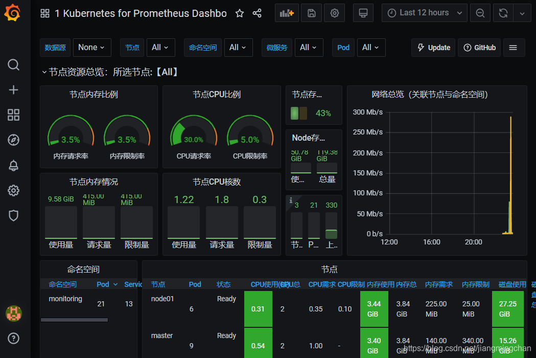Image resolution: width=536 pixels, height=358 pixels.
Task: Star this dashboard as favorite
Action: 240,13
